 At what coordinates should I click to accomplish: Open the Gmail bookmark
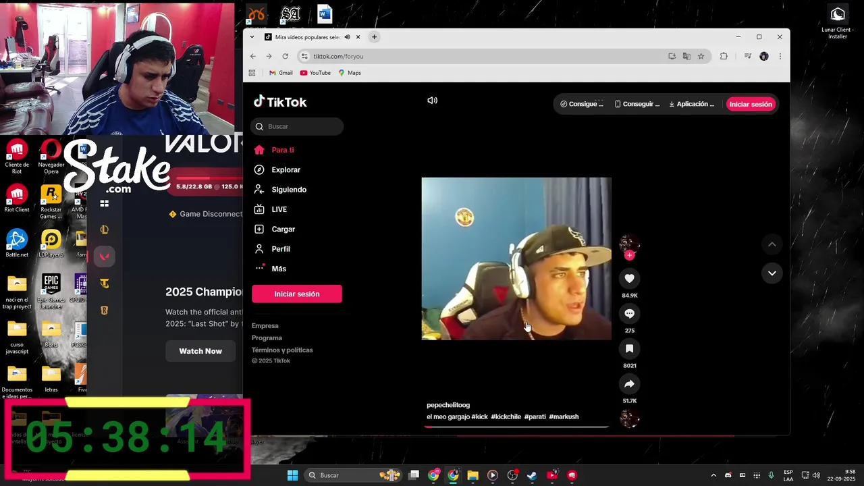pyautogui.click(x=281, y=73)
